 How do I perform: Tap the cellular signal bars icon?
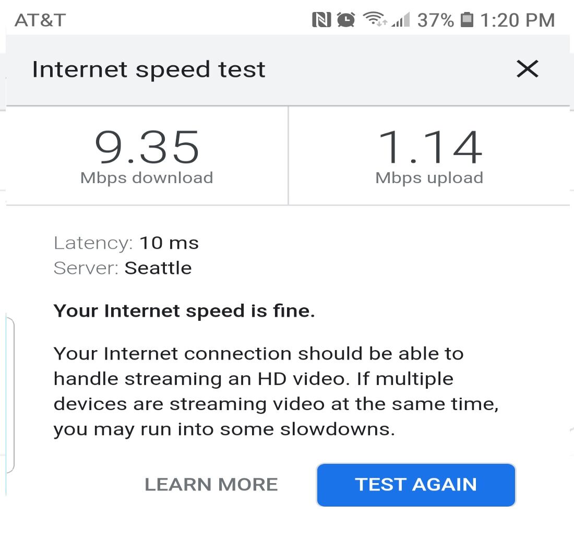click(400, 20)
